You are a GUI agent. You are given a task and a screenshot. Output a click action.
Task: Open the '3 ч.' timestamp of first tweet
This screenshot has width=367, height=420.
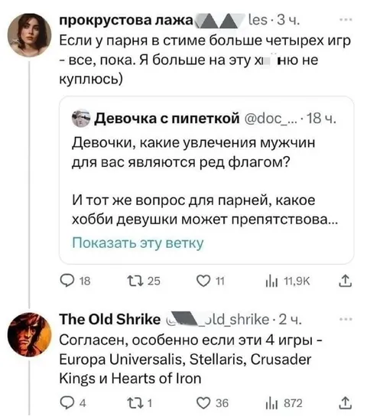coord(288,20)
